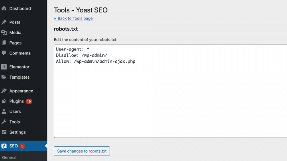
Task: Go back to Tools page link
Action: point(73,18)
